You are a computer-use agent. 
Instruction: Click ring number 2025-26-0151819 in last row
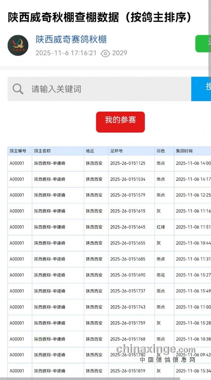128,371
